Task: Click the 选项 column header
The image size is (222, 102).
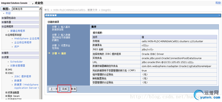Action: [x=95, y=37]
